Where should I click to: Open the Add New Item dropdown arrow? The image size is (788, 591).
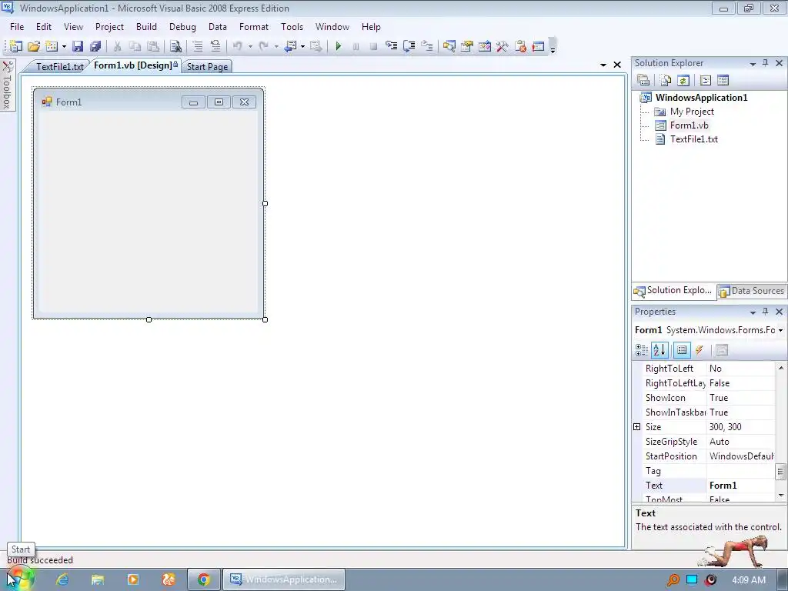point(65,47)
